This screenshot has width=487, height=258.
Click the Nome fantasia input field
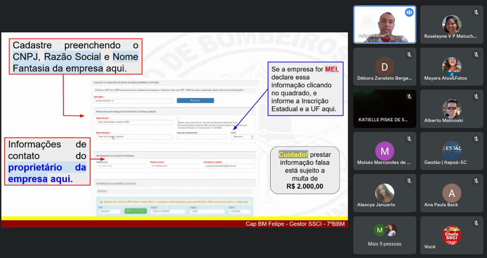tap(134, 136)
